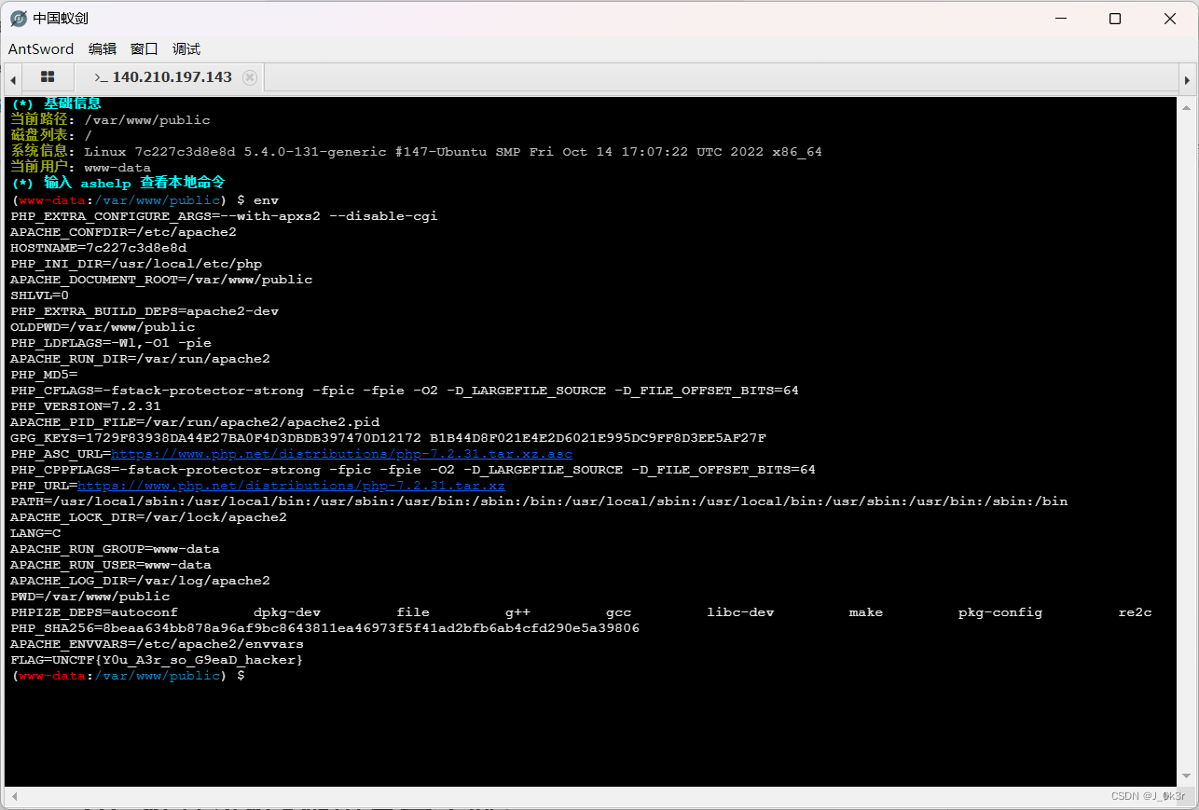Click the APACHE_RUN_DIR=/var/run/apache2 line
The height and width of the screenshot is (810, 1199).
[140, 359]
